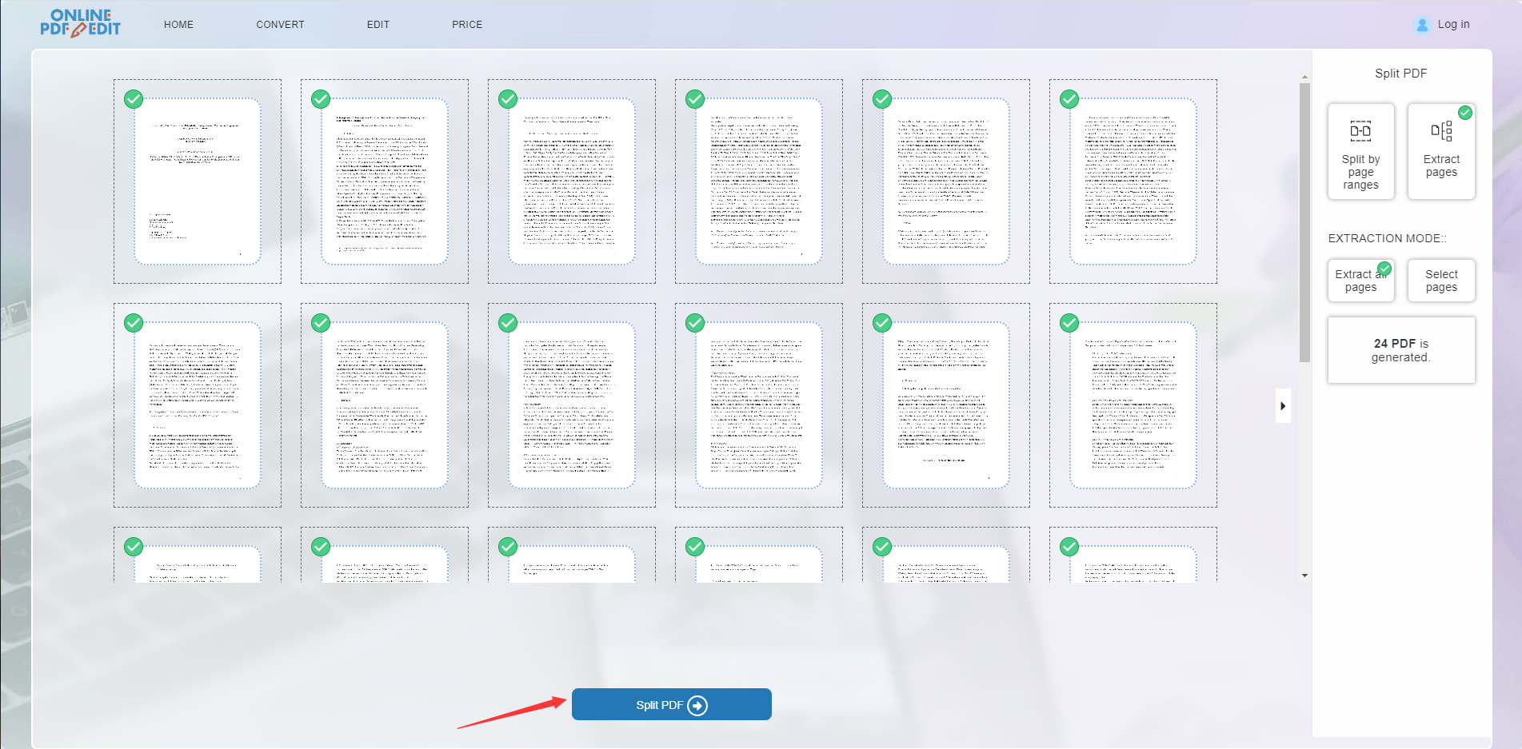Click the arrow icon inside Split PDF button
1522x749 pixels.
point(697,705)
